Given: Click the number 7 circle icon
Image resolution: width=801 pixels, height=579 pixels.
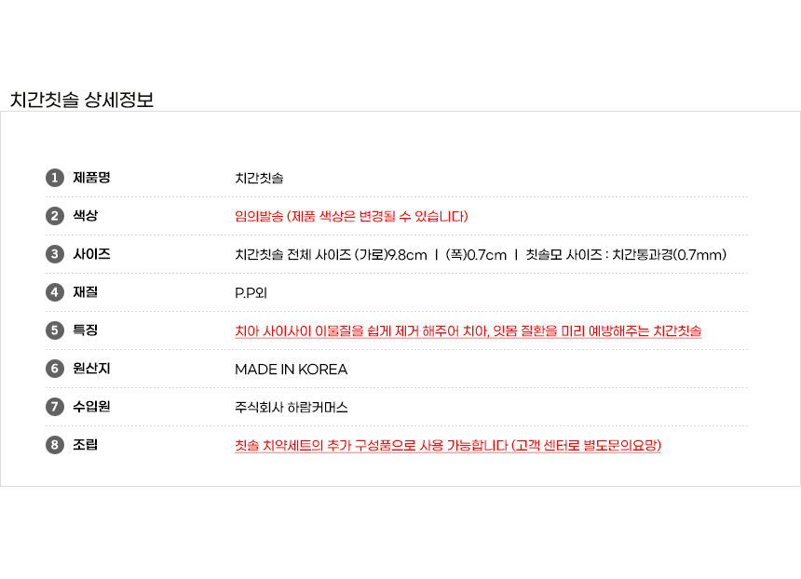Looking at the screenshot, I should 55,407.
